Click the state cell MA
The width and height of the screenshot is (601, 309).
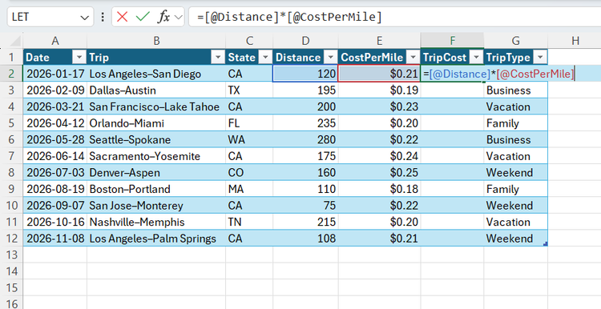249,189
